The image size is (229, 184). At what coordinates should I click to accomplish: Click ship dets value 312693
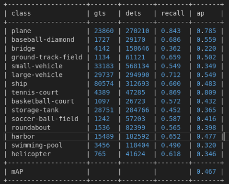click(x=137, y=84)
